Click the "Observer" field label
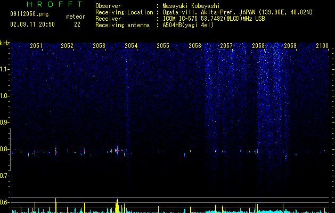 (108, 6)
